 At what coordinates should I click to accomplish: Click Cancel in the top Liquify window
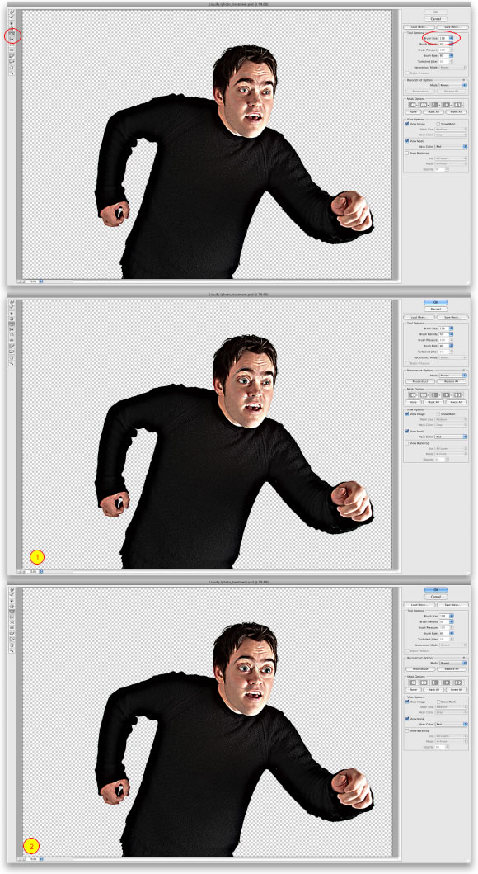[436, 19]
